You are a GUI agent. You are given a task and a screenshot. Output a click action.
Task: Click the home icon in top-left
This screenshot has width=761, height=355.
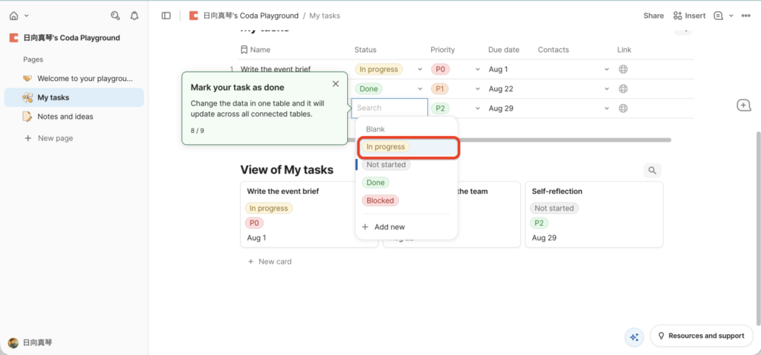click(x=13, y=15)
